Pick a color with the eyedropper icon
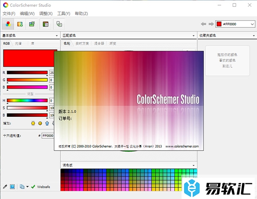257x199 pixels. coord(5,187)
